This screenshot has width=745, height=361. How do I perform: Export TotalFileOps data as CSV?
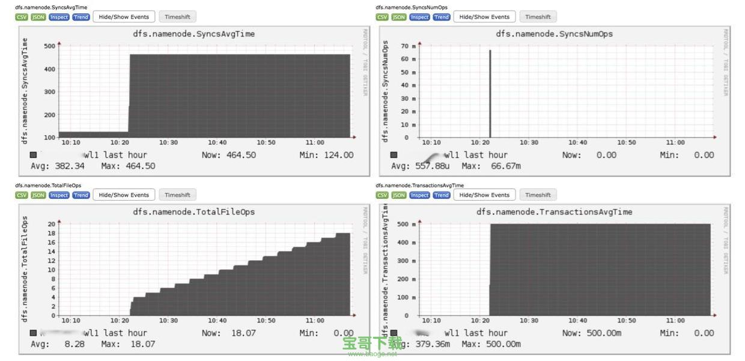(22, 195)
